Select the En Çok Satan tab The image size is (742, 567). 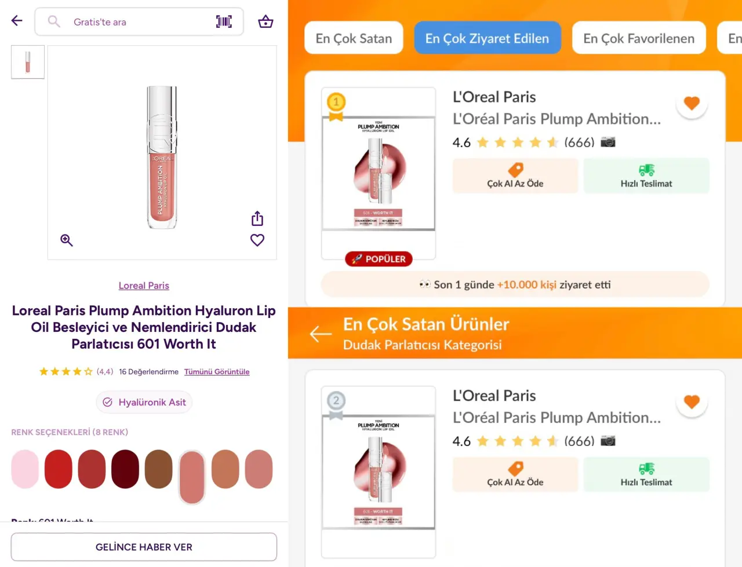354,38
